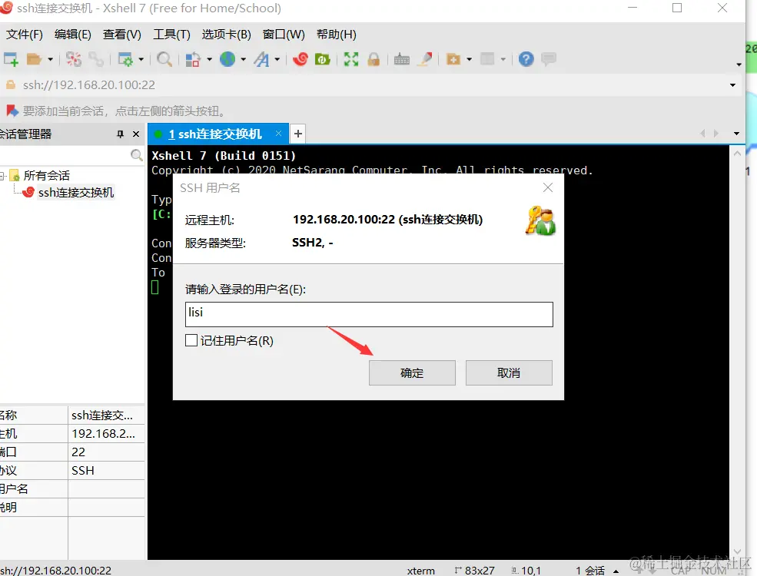Click the address bar ssh://192.168.20.100:22
The width and height of the screenshot is (757, 576).
point(89,85)
